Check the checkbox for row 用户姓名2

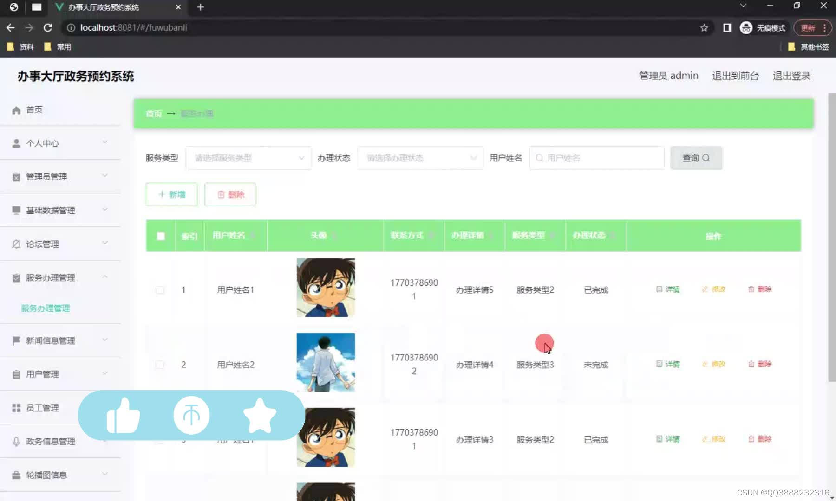click(x=160, y=365)
